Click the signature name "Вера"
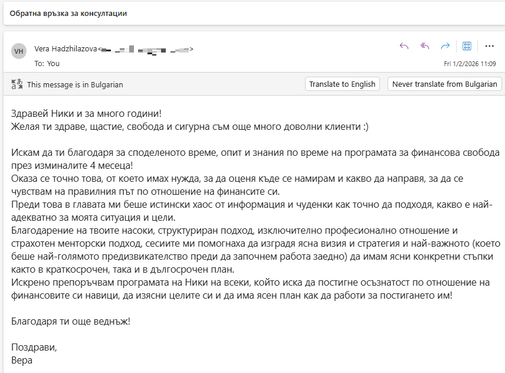The image size is (505, 373). coord(22,359)
